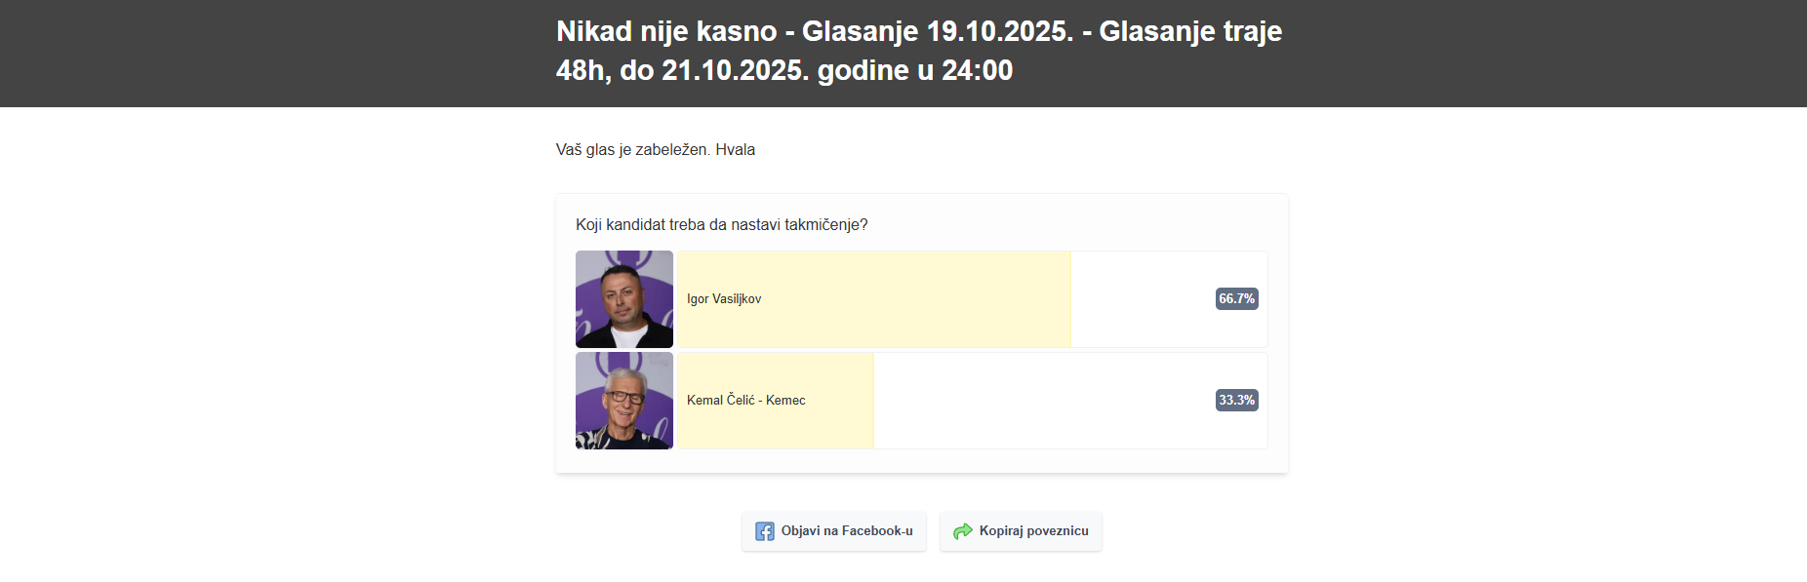
Task: Click the eyeglasses in the Kemal Čelić photo
Action: point(623,397)
